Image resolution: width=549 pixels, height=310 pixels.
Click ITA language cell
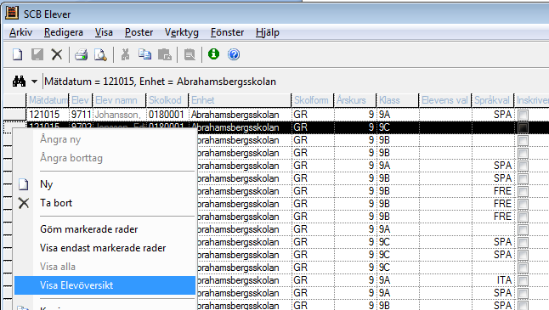pos(493,280)
